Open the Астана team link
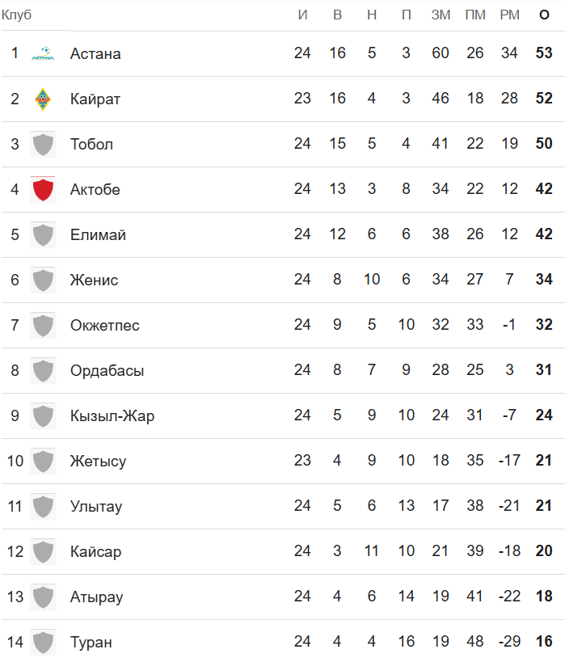The width and height of the screenshot is (565, 662). [95, 54]
